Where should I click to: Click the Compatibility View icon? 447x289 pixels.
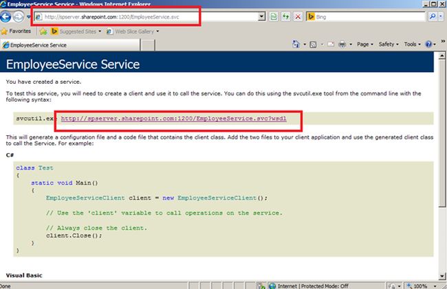tap(274, 16)
